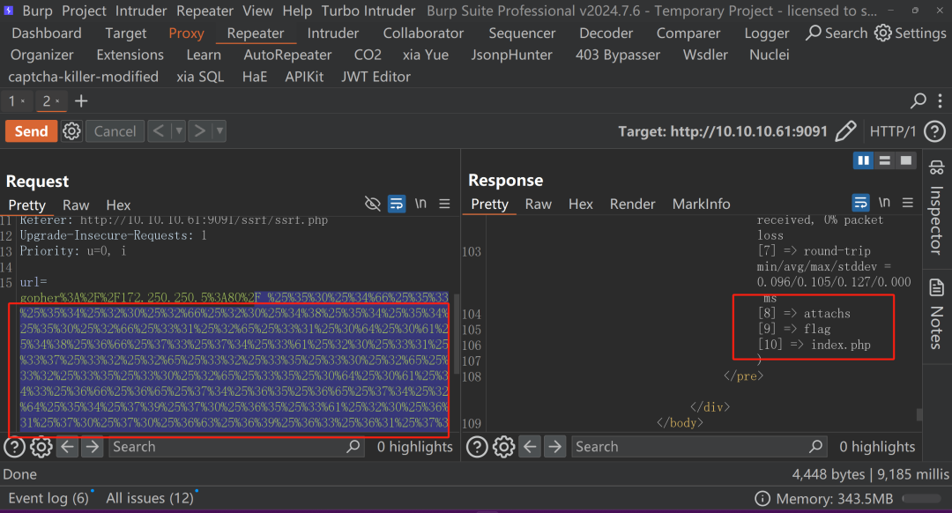Expand the back history dropdown arrow
Screen dimensions: 952x513
coord(178,131)
